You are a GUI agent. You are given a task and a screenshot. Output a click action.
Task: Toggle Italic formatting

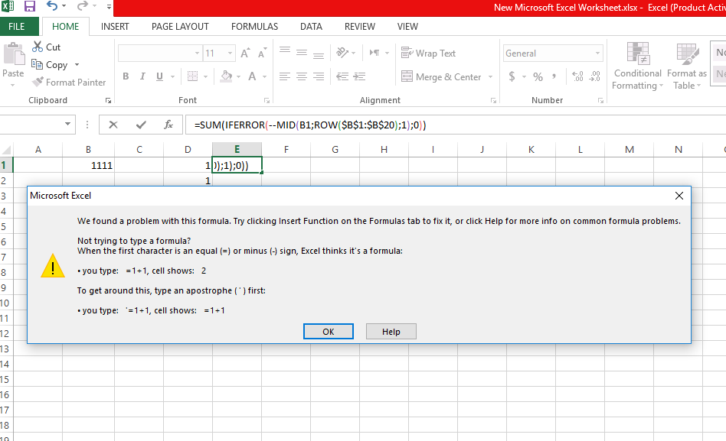click(142, 76)
